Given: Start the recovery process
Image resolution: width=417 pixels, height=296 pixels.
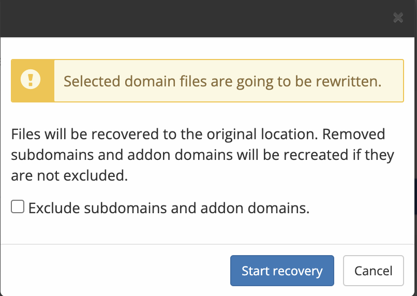Looking at the screenshot, I should coord(282,271).
